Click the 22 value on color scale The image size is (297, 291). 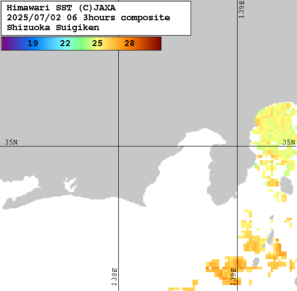65,44
